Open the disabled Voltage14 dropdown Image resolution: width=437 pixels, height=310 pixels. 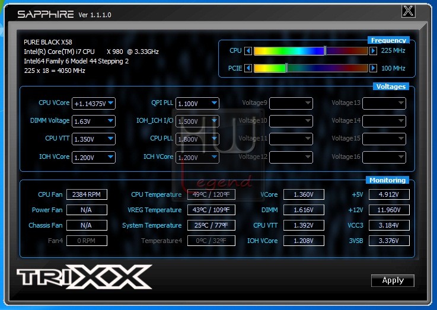coord(384,121)
